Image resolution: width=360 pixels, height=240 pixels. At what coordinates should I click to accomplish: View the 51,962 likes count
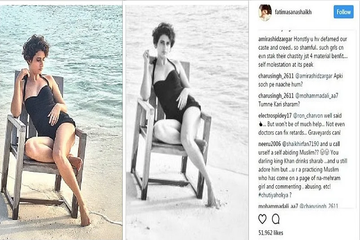pyautogui.click(x=271, y=233)
